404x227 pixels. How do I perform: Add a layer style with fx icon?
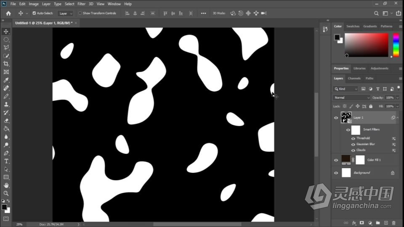coord(354,223)
